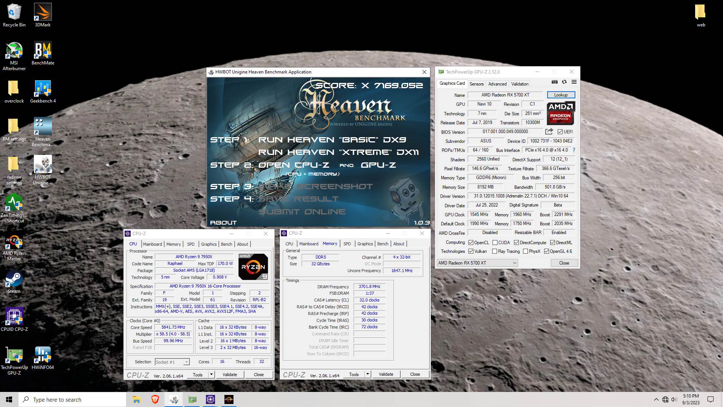
Task: Click the GPU-Z screenshot camera icon
Action: (x=555, y=82)
